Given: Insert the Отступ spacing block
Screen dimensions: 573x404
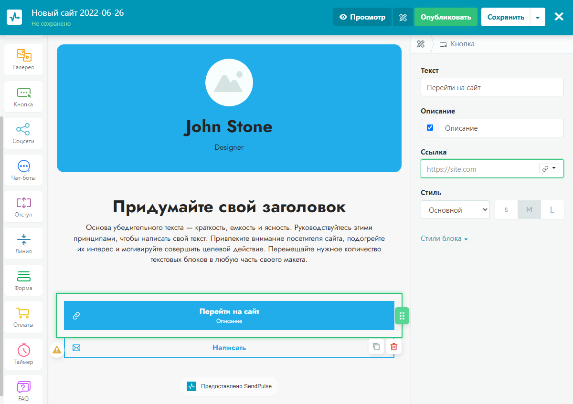Looking at the screenshot, I should coord(23,207).
